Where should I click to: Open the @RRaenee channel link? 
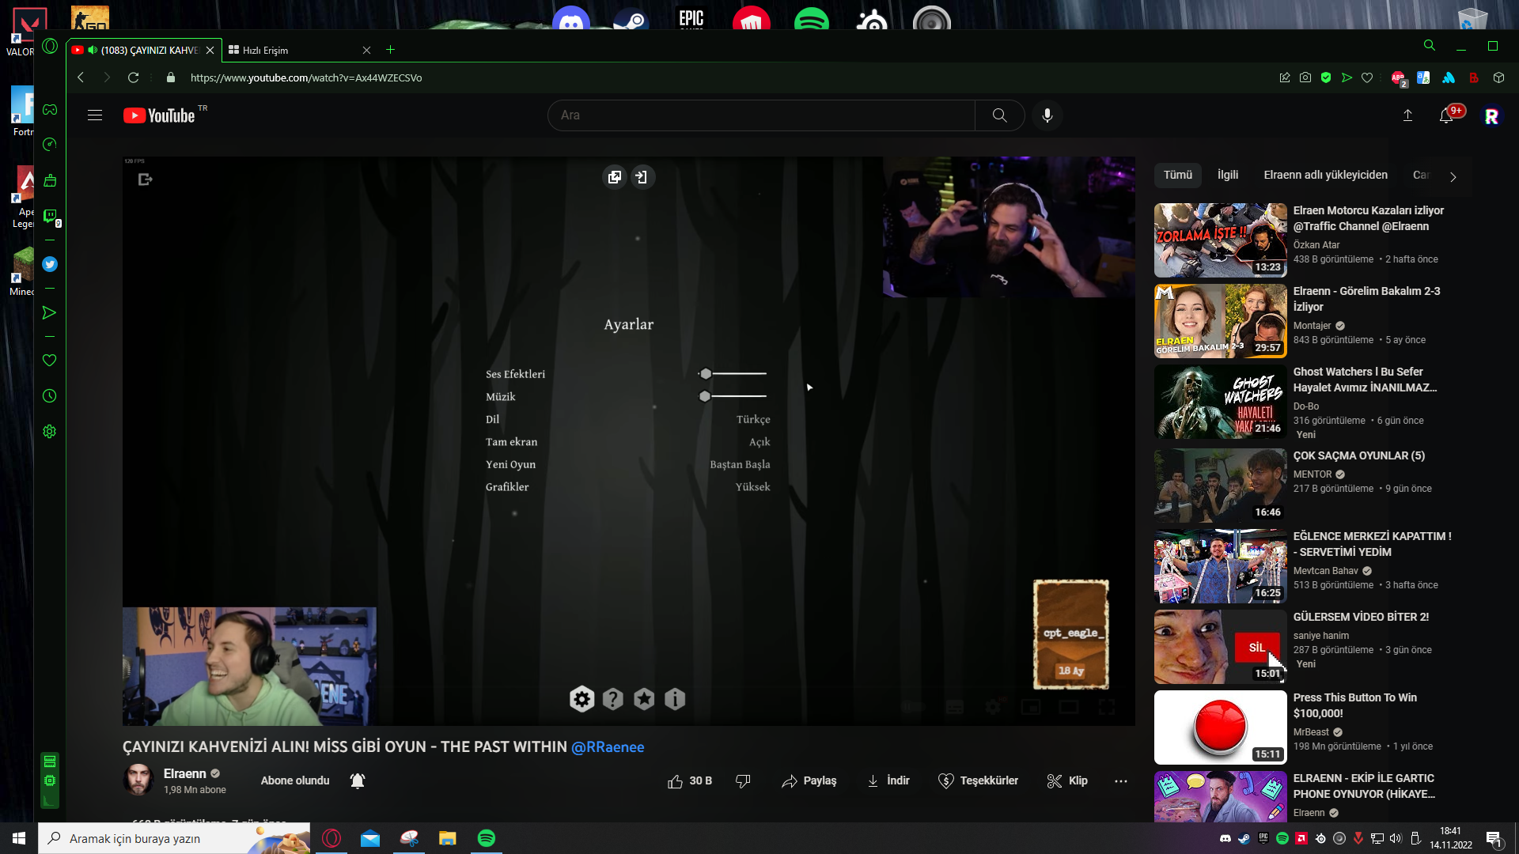coord(608,747)
